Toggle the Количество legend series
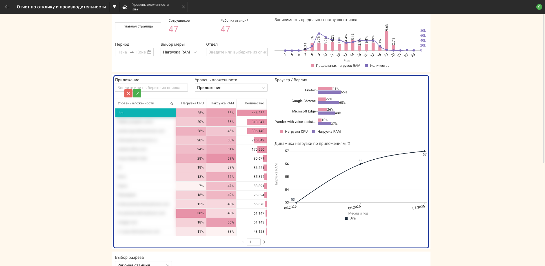Viewport: 545px width, 266px height. pos(377,66)
